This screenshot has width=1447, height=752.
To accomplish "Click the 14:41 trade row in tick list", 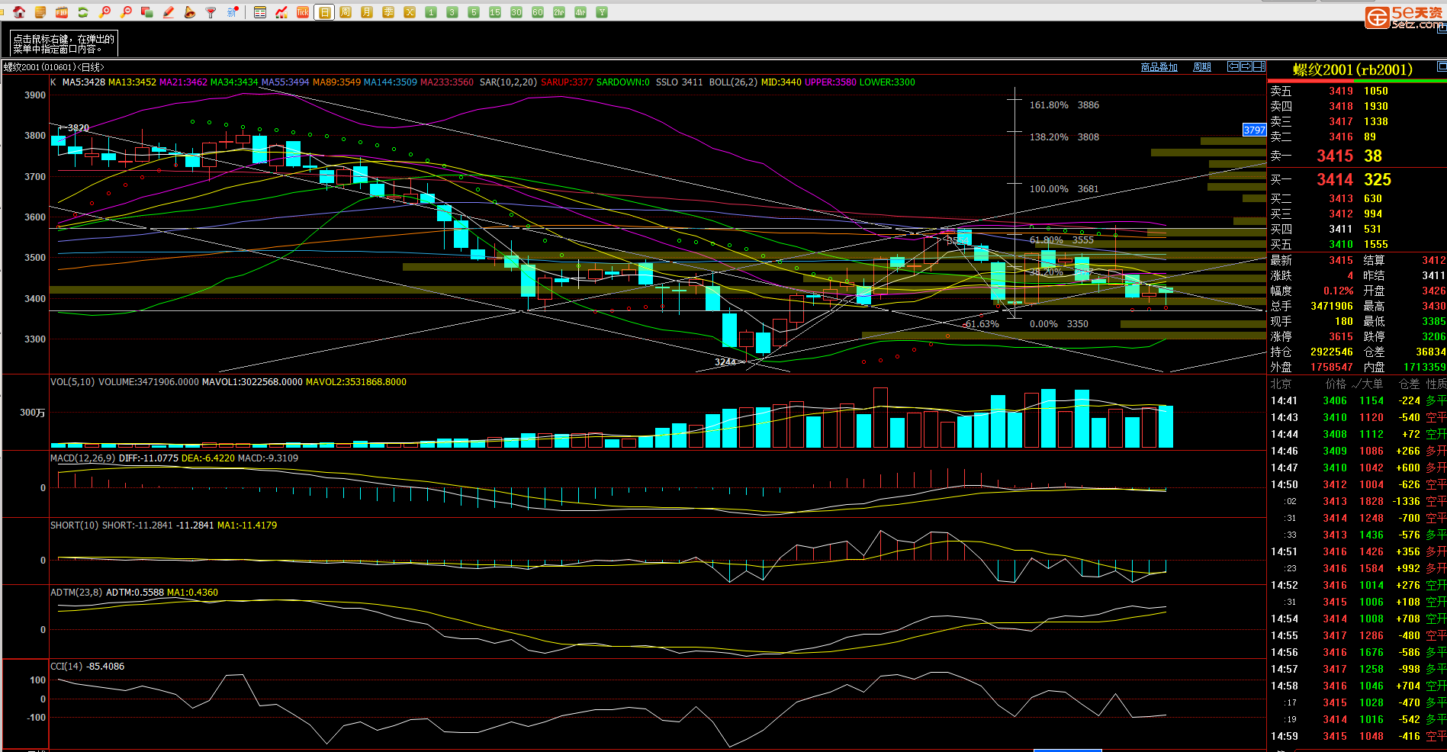I will pyautogui.click(x=1358, y=400).
